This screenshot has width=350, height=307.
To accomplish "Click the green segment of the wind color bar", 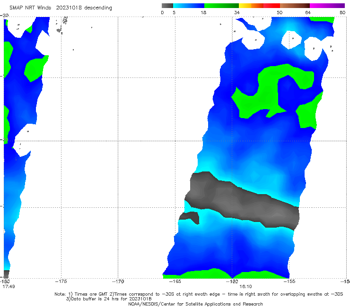I will (x=221, y=6).
